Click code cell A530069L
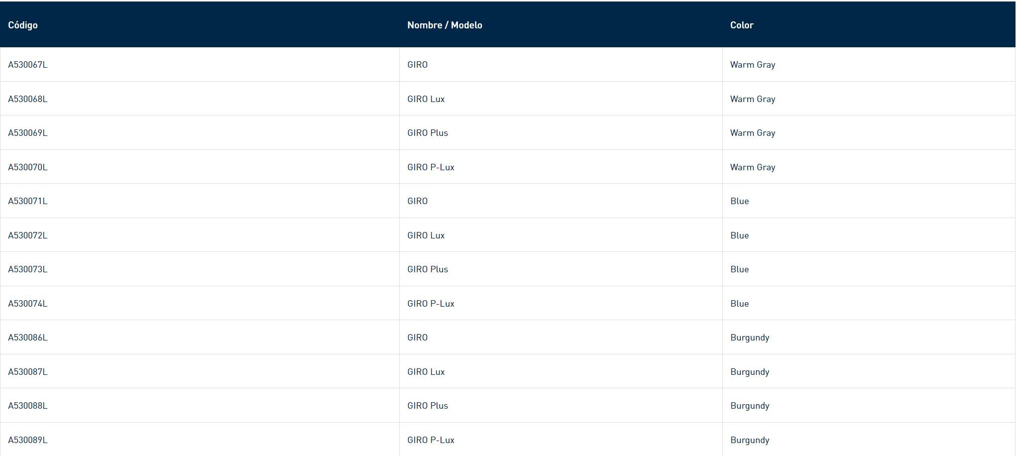The image size is (1018, 456). click(28, 133)
